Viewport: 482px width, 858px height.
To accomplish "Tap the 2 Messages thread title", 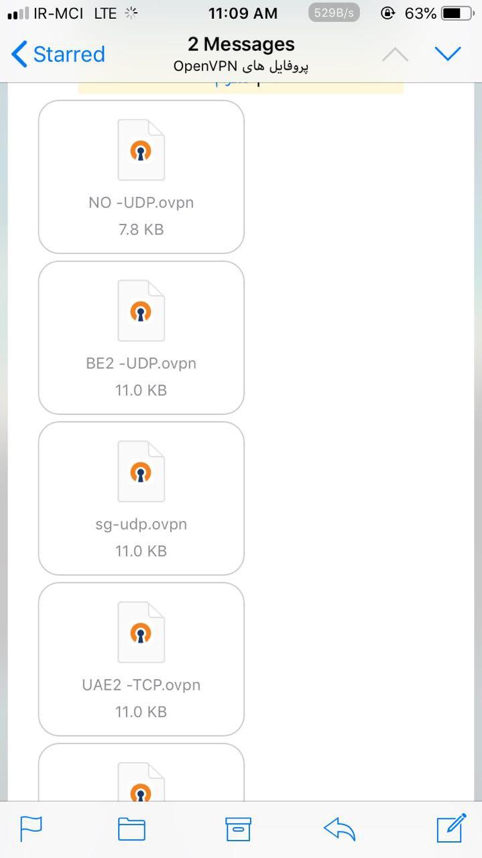I will (x=241, y=44).
